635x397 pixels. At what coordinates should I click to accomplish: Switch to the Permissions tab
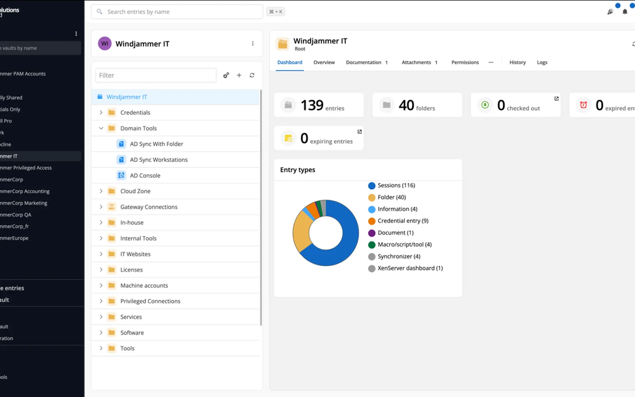(x=465, y=62)
